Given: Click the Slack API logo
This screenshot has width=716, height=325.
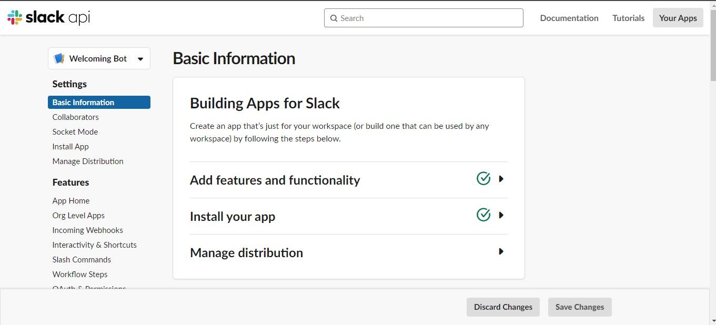Looking at the screenshot, I should click(48, 17).
